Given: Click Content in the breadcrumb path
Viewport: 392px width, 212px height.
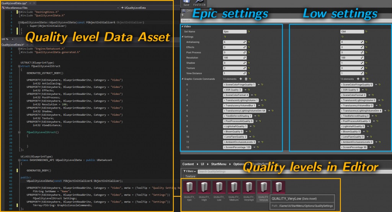Looking at the screenshot, I should coord(188,164).
